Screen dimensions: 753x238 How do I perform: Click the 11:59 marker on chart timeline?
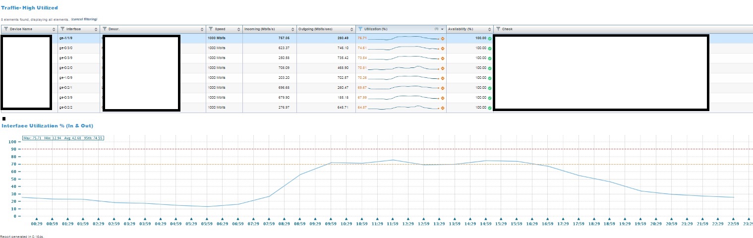tap(393, 219)
